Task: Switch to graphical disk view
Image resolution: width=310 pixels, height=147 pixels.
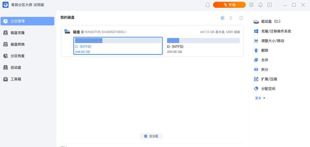Action: (x=223, y=18)
